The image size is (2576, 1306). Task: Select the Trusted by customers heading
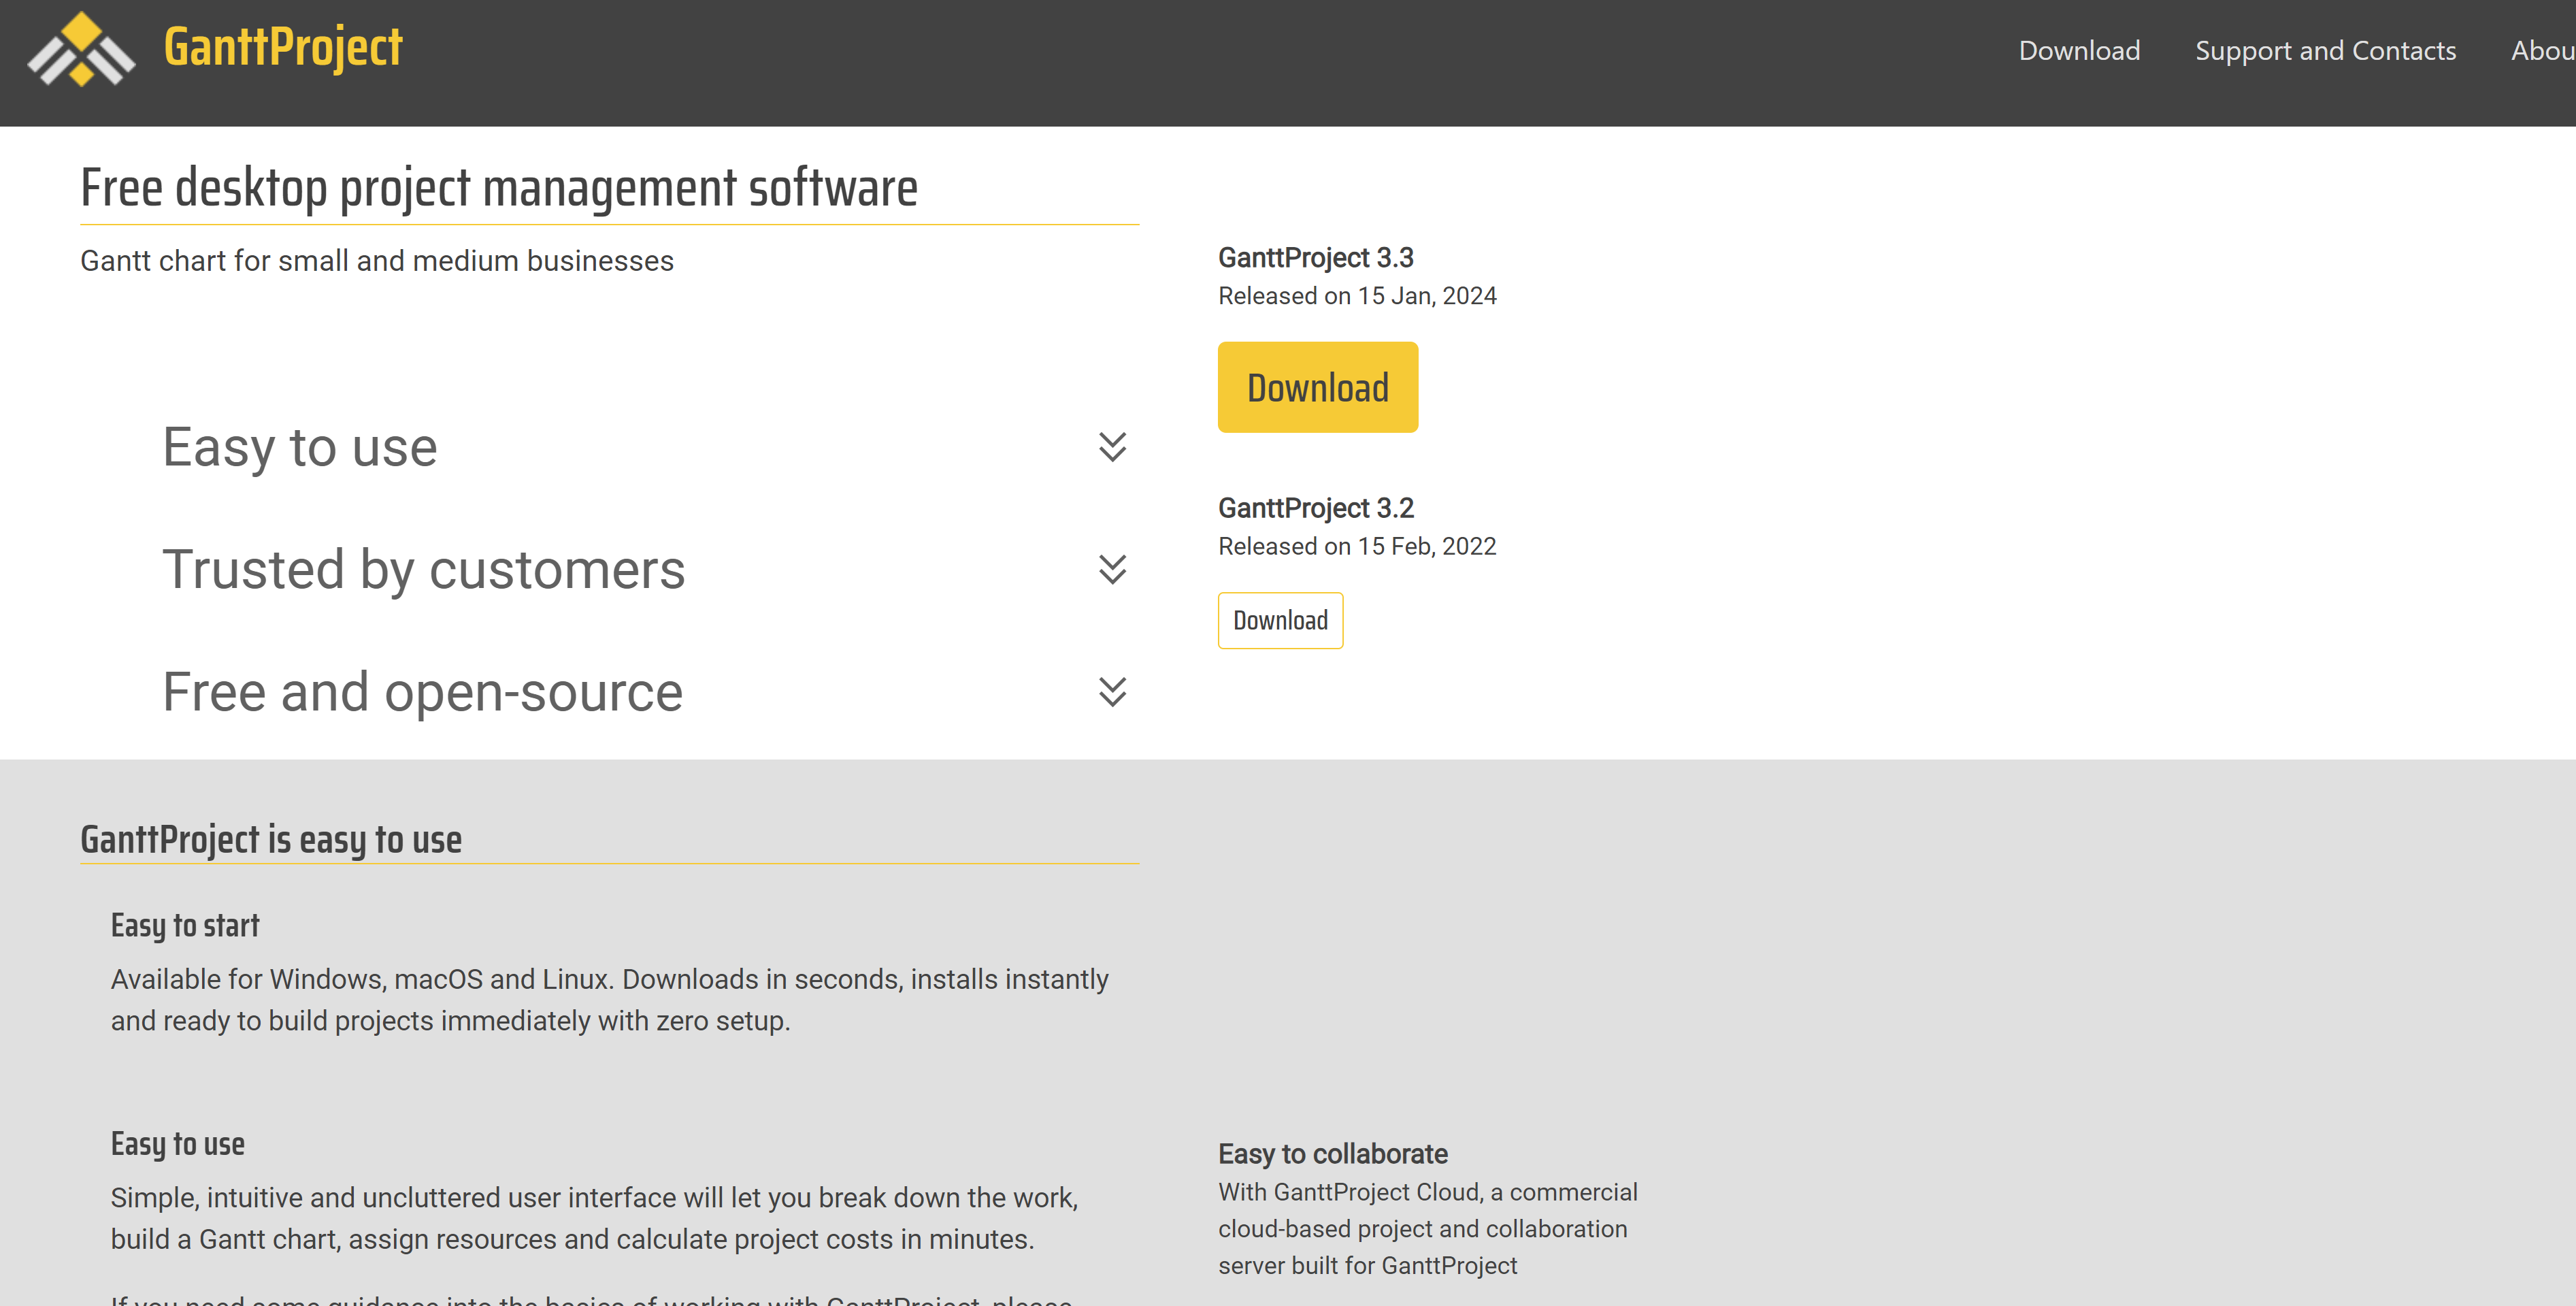tap(424, 570)
